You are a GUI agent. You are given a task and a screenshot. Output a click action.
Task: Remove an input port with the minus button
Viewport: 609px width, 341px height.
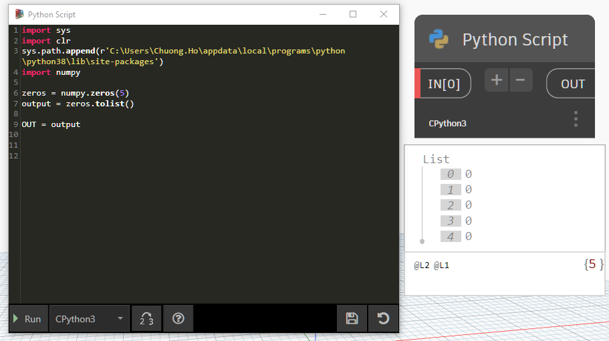(521, 80)
